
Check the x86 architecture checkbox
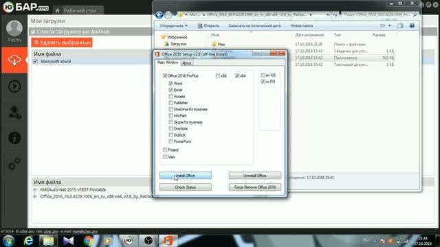click(218, 75)
